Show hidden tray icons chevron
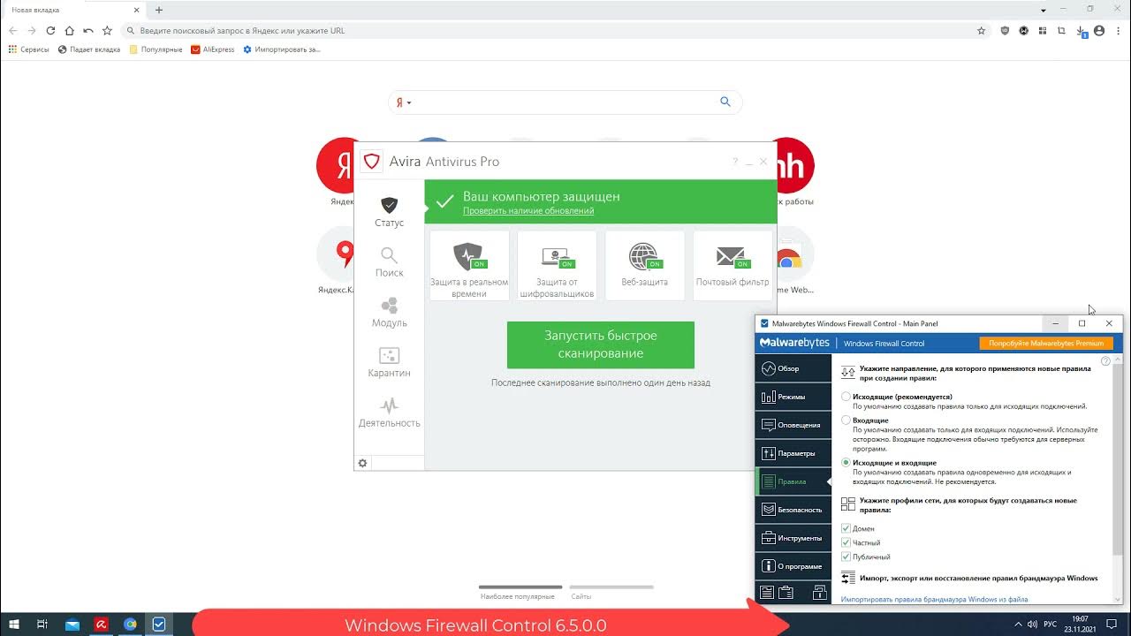 point(1017,624)
